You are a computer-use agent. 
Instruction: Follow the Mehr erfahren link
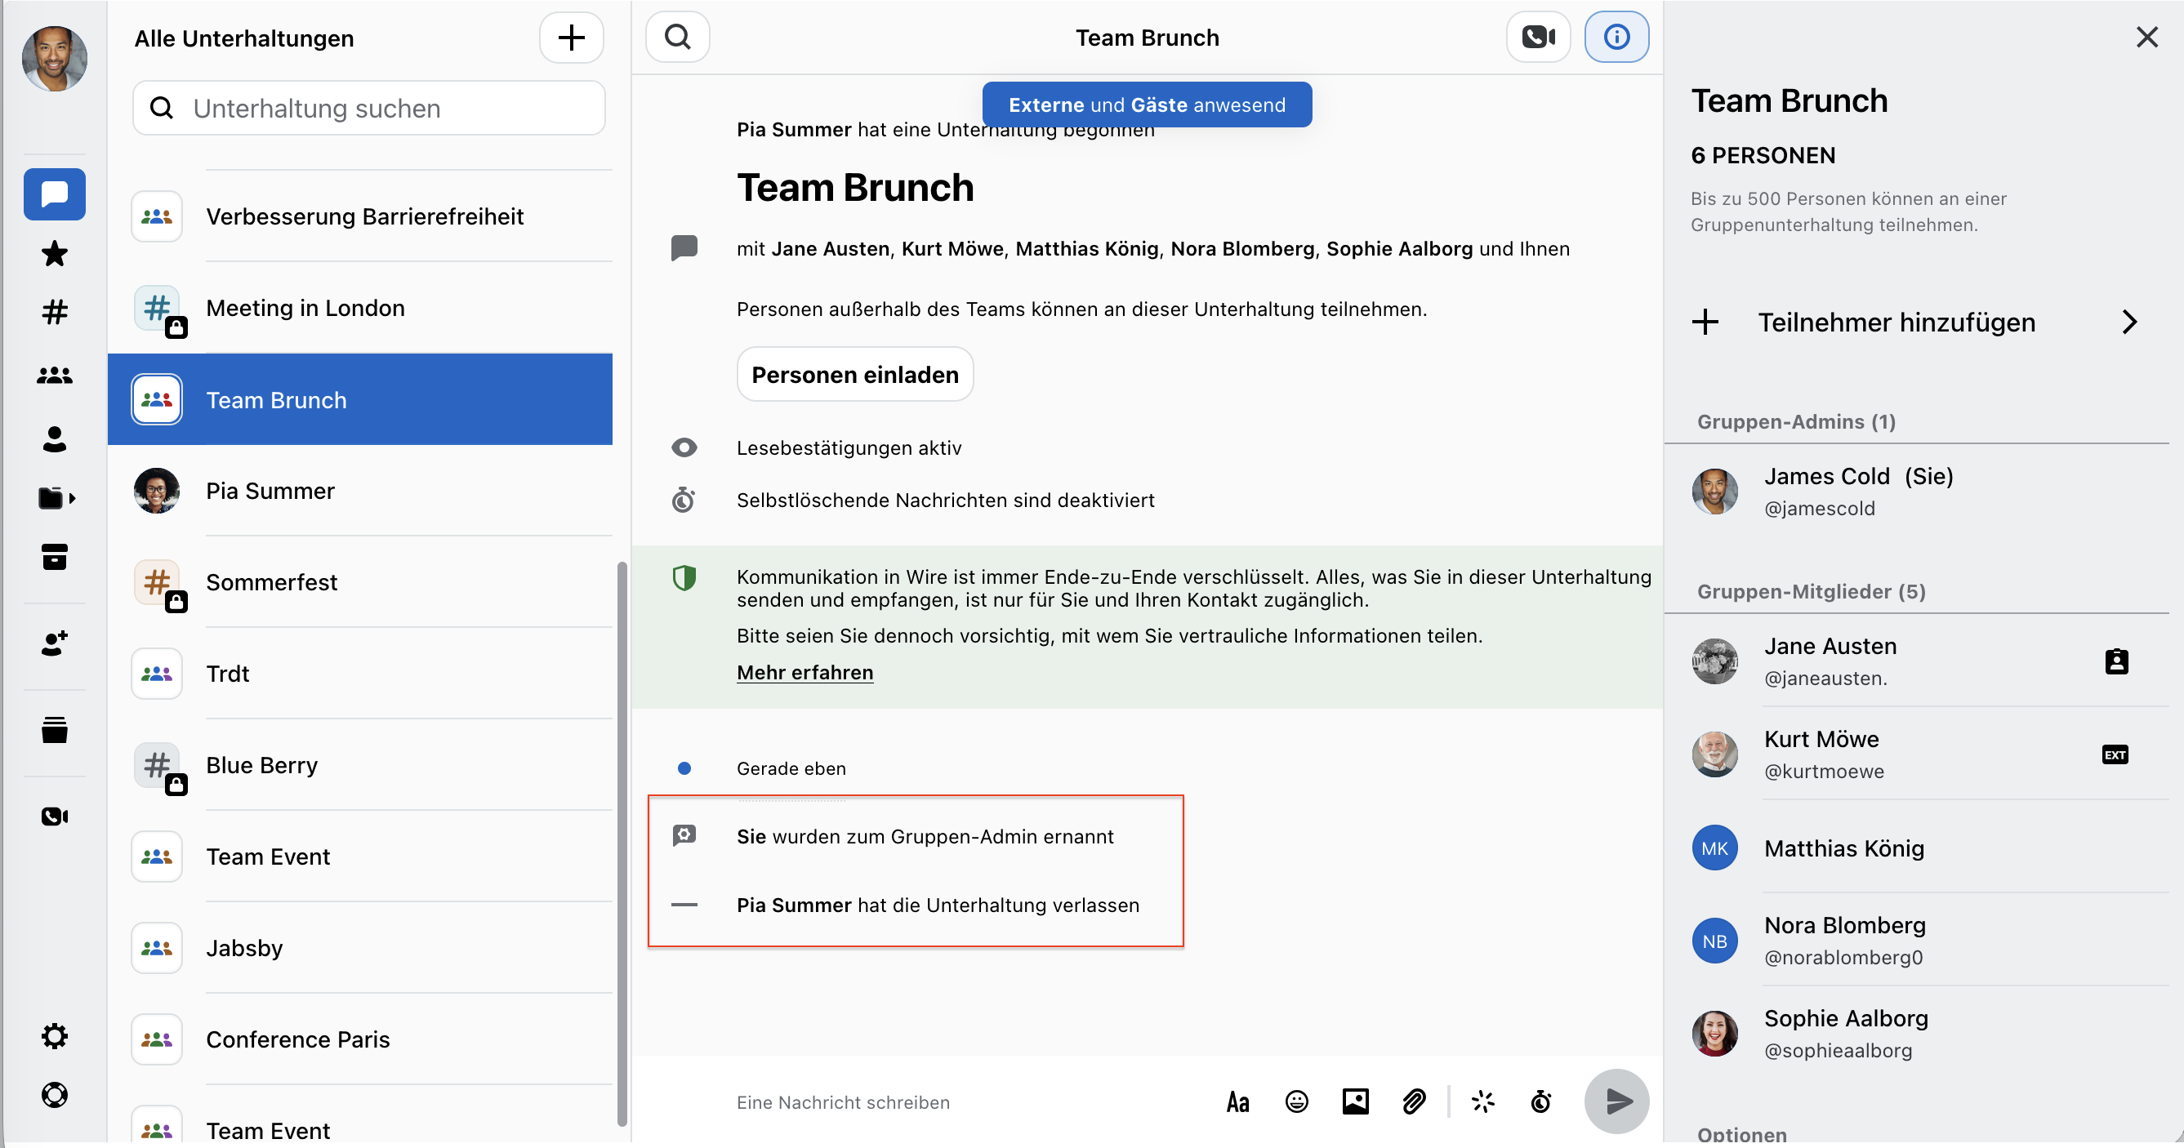805,672
